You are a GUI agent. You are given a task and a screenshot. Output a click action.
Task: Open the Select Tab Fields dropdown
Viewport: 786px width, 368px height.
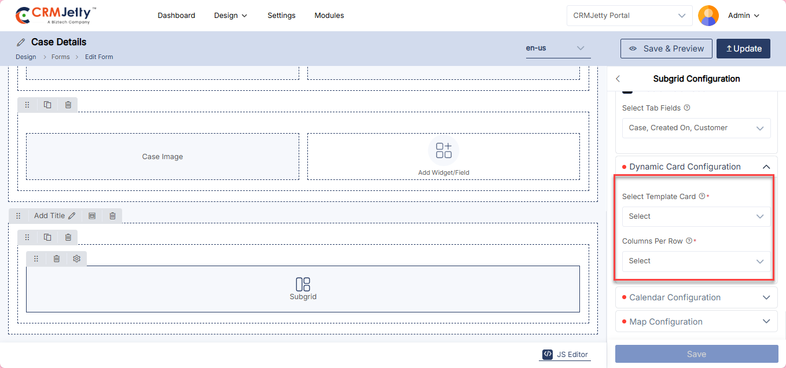696,128
